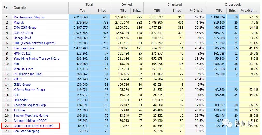Viewport: 262px width, 135px height.
Task: Select the Chartered Ships column header
Action: pyautogui.click(x=177, y=11)
